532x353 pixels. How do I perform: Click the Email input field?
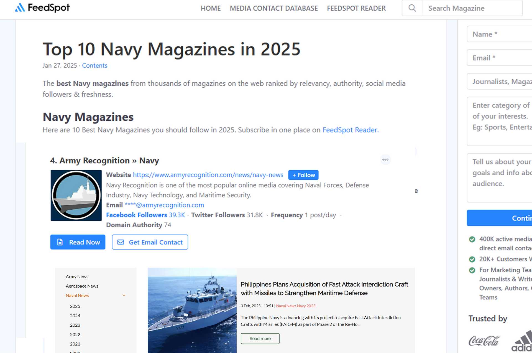click(x=499, y=58)
